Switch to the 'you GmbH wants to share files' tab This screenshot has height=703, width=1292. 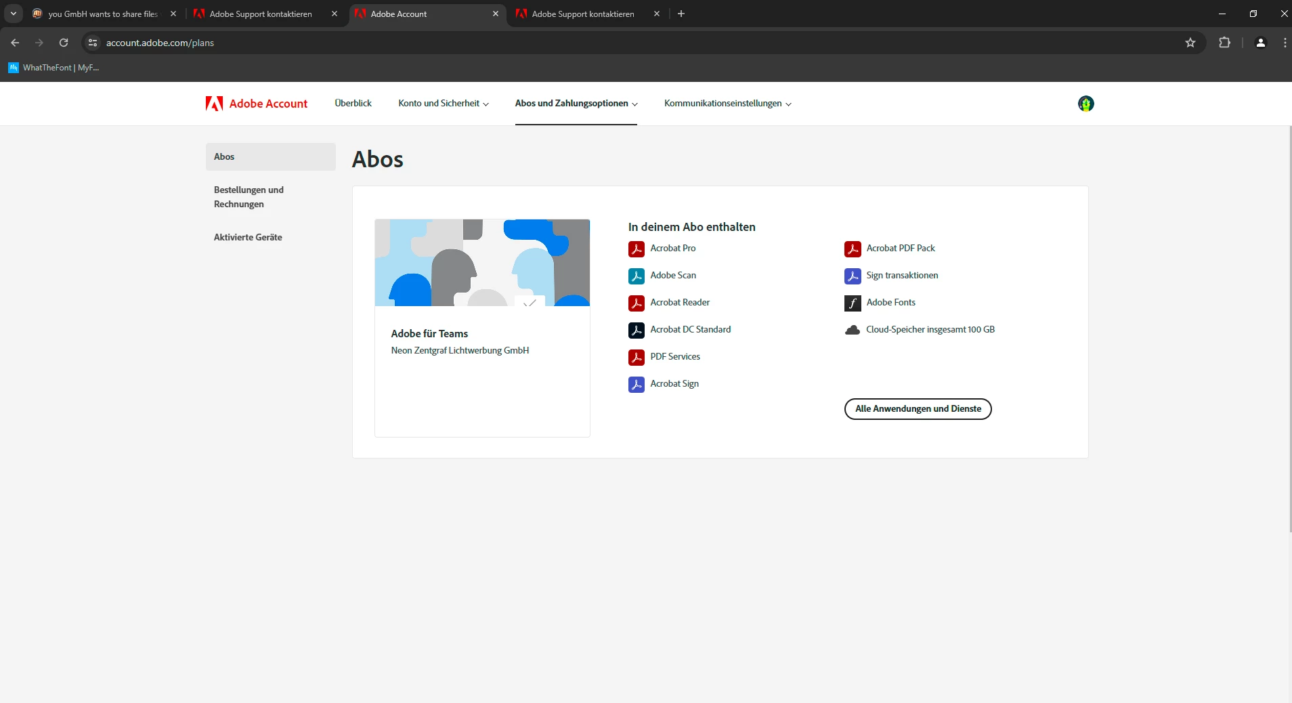[x=103, y=14]
